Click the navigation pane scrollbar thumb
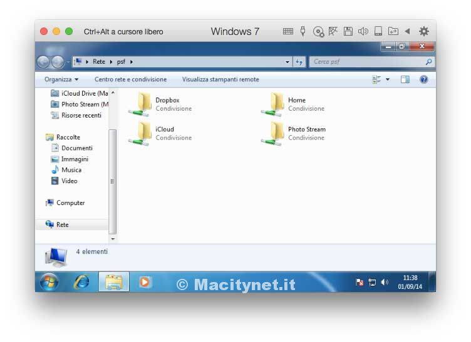The height and width of the screenshot is (342, 471). (113, 181)
